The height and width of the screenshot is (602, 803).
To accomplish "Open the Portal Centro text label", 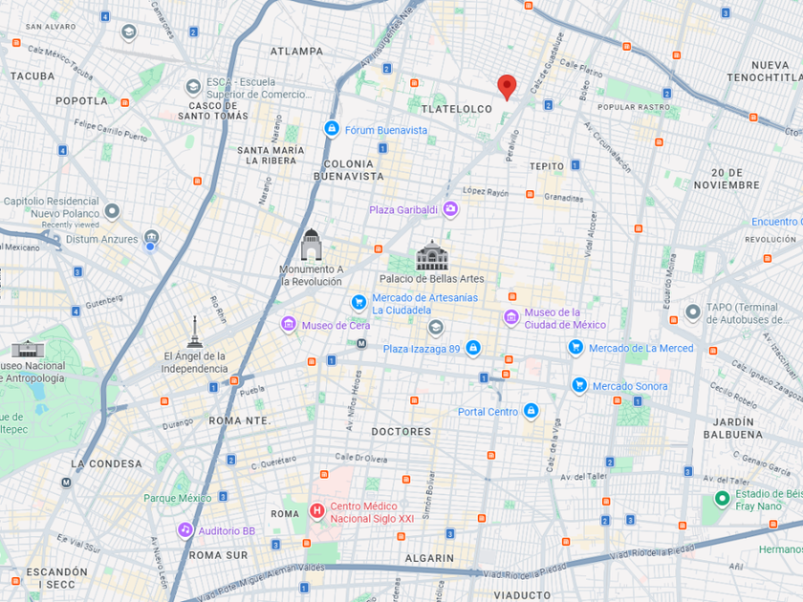I will 488,412.
